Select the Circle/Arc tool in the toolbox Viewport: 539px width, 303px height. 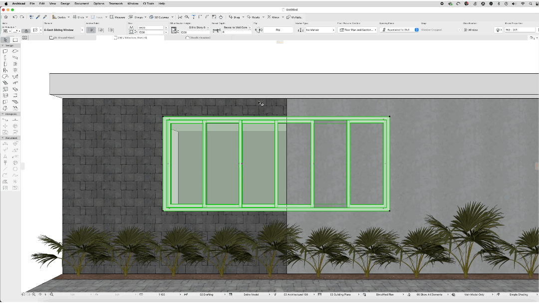[15, 169]
